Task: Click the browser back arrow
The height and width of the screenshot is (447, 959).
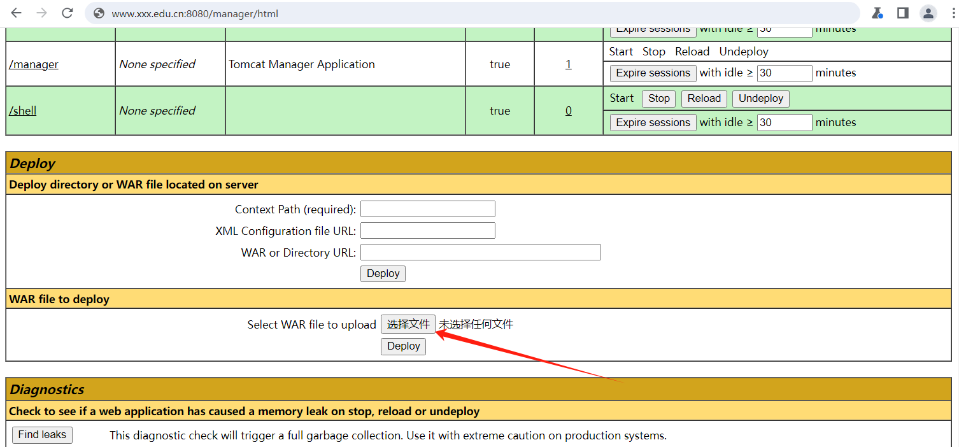Action: point(17,13)
